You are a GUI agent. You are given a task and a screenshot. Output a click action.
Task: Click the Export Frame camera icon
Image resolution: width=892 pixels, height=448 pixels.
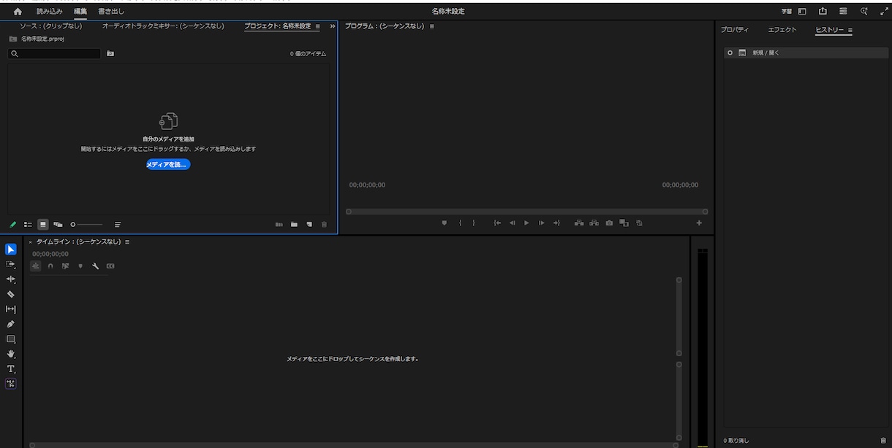click(609, 223)
